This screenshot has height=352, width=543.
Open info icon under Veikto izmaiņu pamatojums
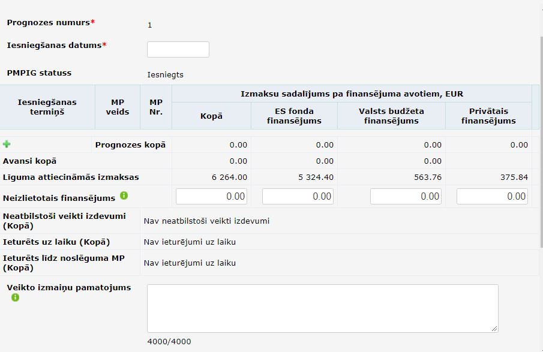click(15, 297)
